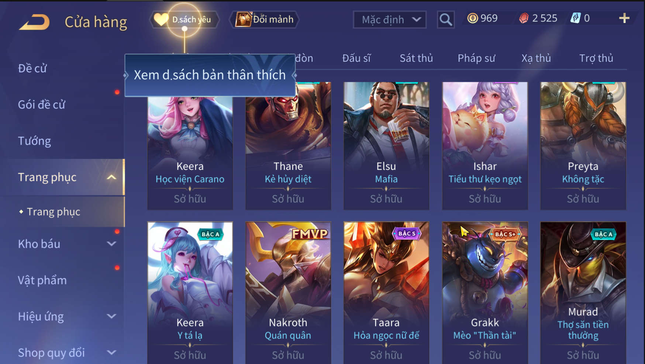
Task: Click the plus icon to add currency
Action: [x=624, y=18]
